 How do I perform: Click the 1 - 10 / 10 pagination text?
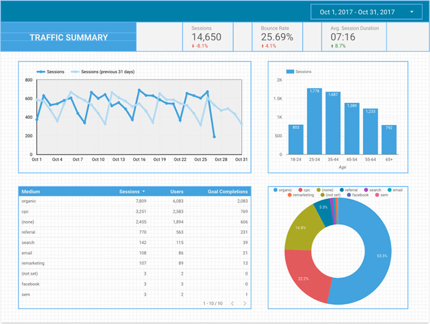(213, 303)
